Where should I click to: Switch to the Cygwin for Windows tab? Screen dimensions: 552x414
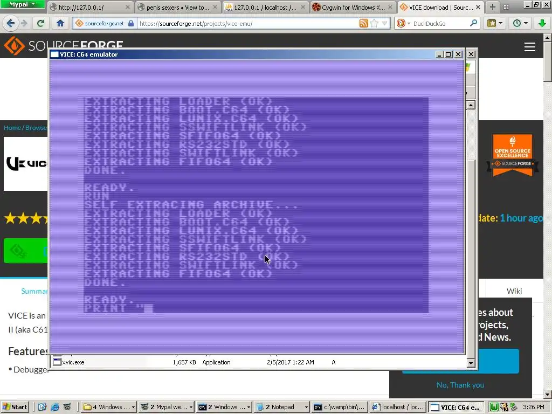[x=353, y=7]
